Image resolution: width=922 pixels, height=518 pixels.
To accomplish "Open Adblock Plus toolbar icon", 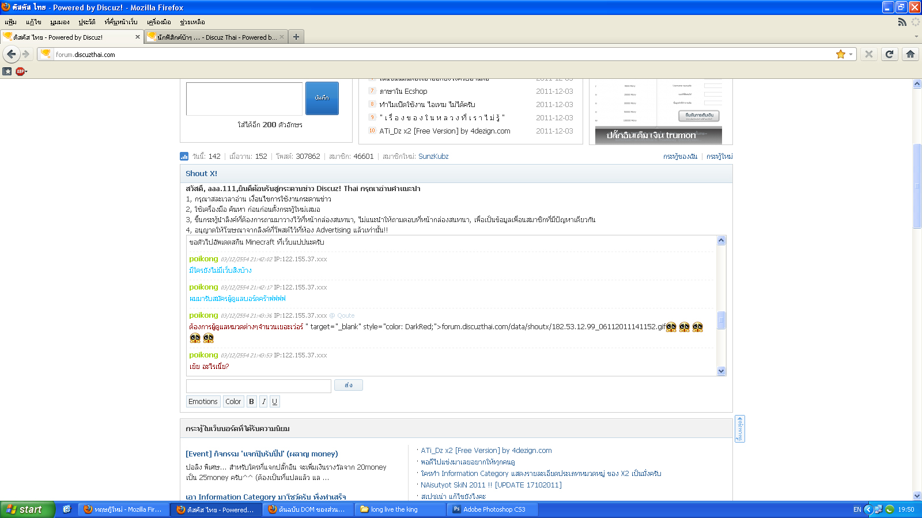I will (x=20, y=71).
